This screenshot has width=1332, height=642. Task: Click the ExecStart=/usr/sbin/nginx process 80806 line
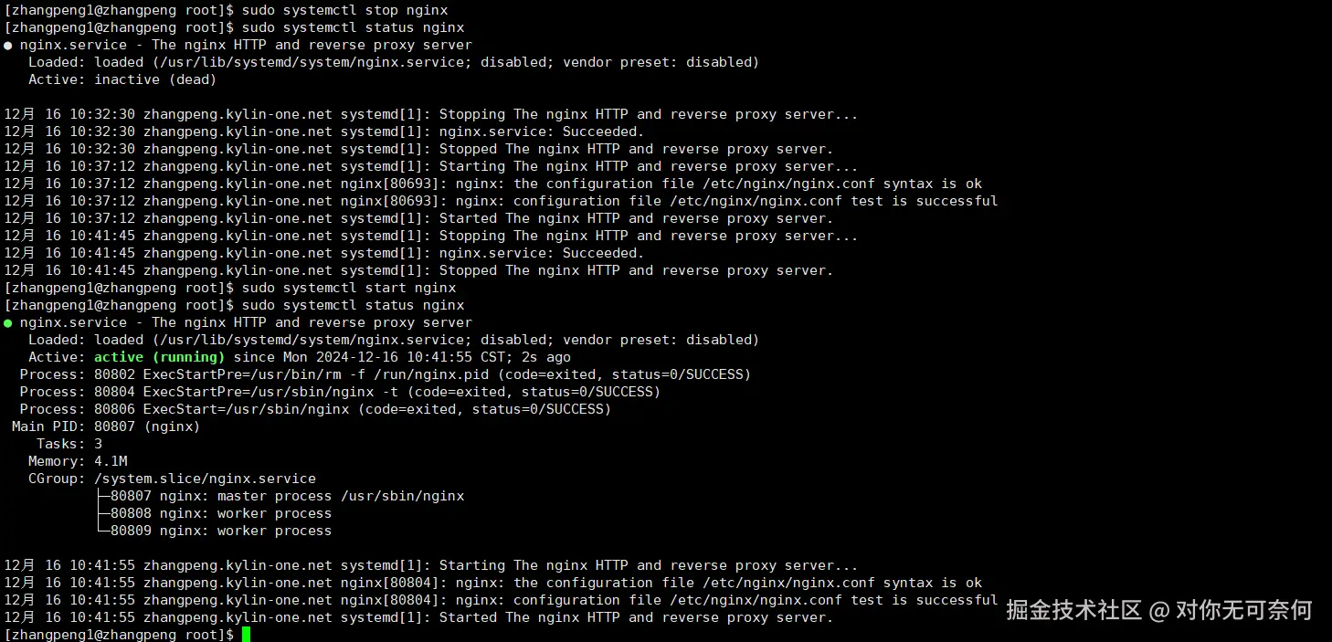pos(315,409)
